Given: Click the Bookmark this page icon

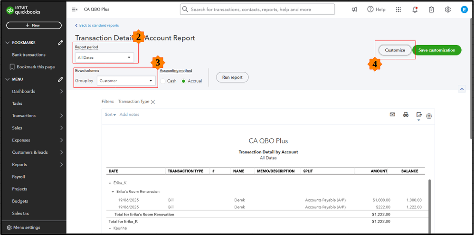Looking at the screenshot, I should tap(12, 67).
